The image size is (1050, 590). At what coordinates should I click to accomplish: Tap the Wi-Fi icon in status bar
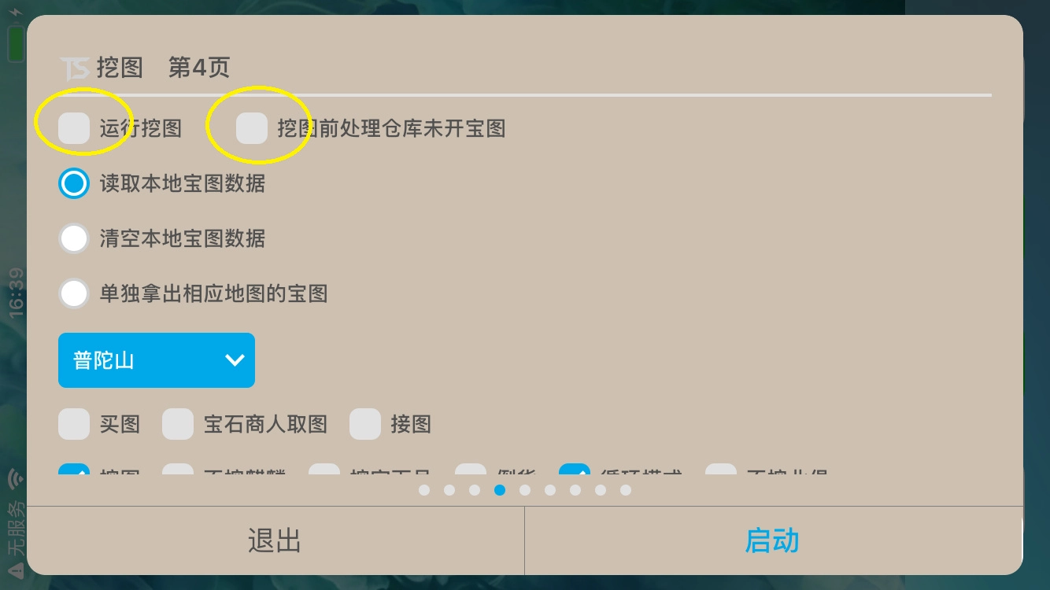(16, 478)
